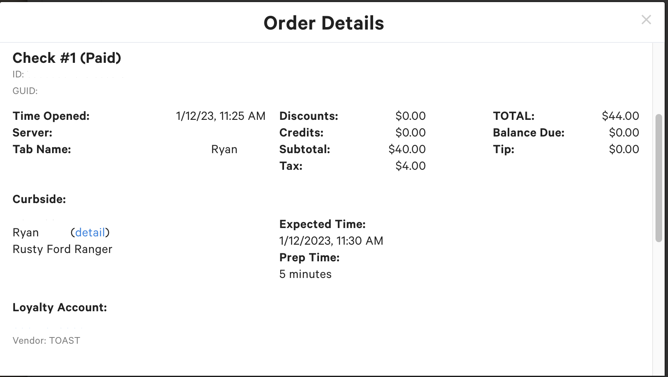Click the Vendor: TOAST text
668x377 pixels.
point(46,341)
